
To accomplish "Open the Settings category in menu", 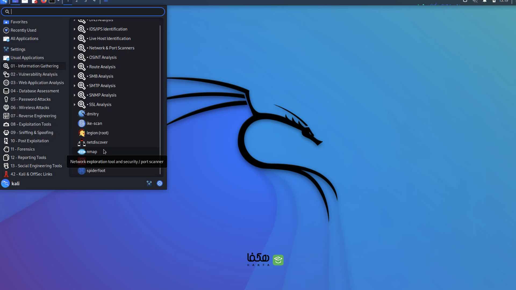I will 34,49.
